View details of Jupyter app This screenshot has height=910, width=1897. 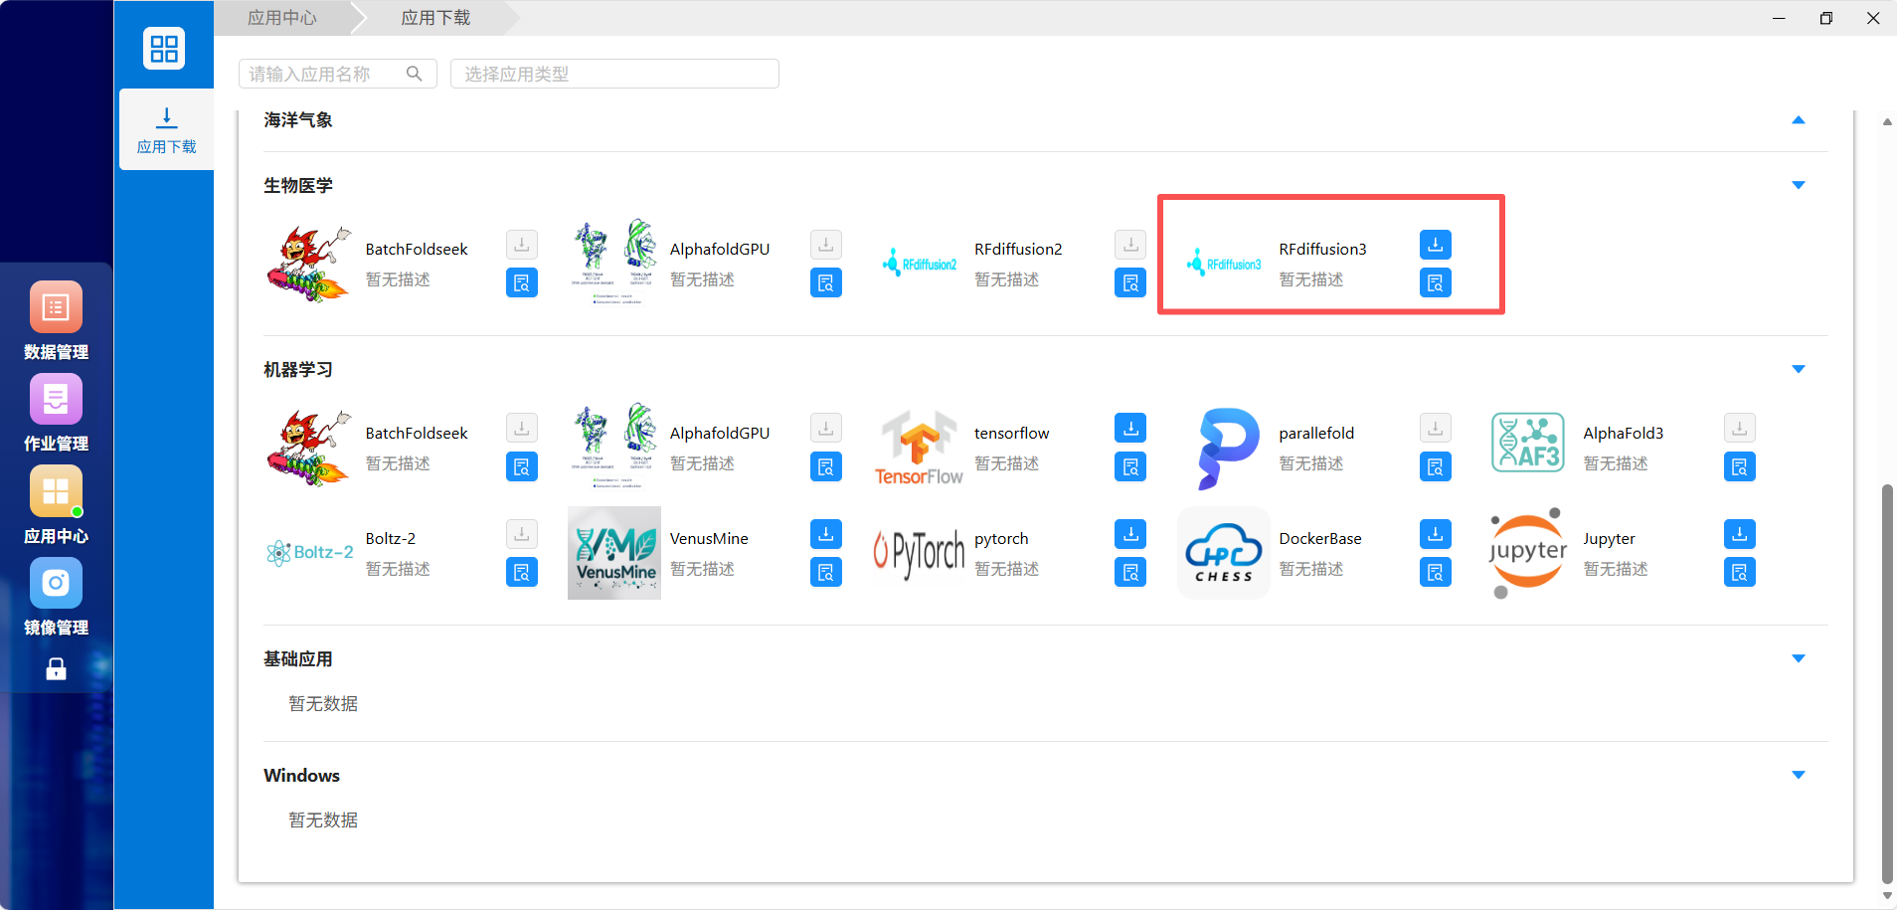1739,573
